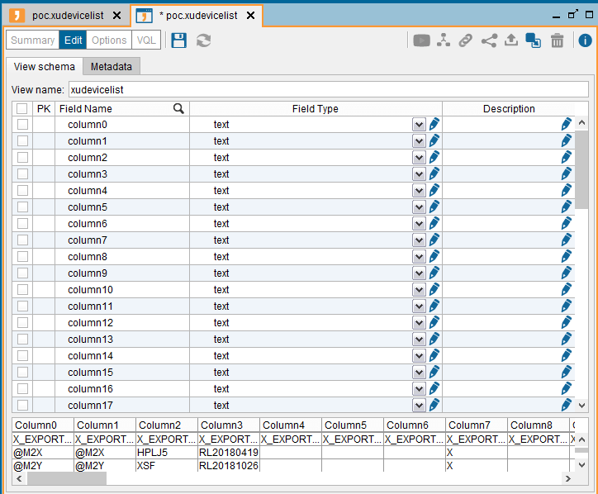
Task: Edit description pencil for column9
Action: (x=567, y=273)
